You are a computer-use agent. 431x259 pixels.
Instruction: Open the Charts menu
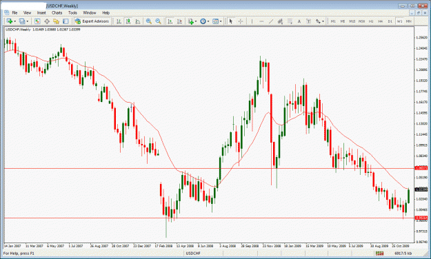pyautogui.click(x=57, y=12)
